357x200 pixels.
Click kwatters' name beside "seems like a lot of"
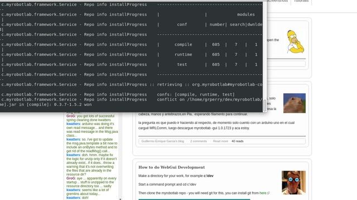74,190
